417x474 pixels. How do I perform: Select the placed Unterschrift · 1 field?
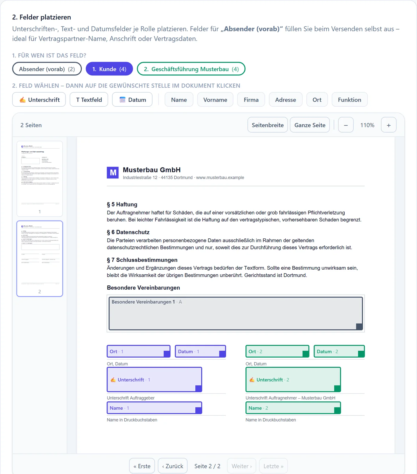tap(154, 380)
